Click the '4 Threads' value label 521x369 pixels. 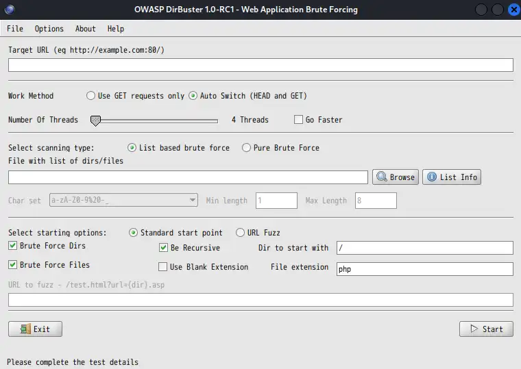[x=250, y=119]
